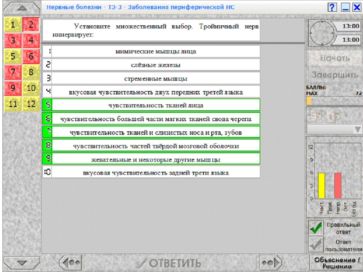Click the red Непр. bar in chart
The image size is (363, 272).
pyautogui.click(x=338, y=185)
